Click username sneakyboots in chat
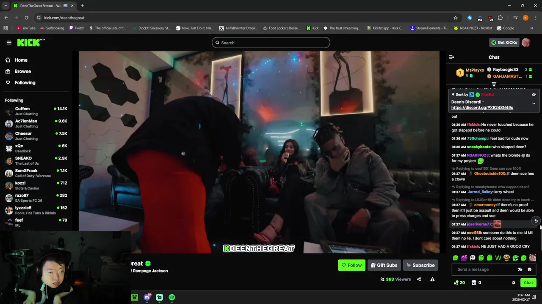542x304 pixels. [x=478, y=147]
